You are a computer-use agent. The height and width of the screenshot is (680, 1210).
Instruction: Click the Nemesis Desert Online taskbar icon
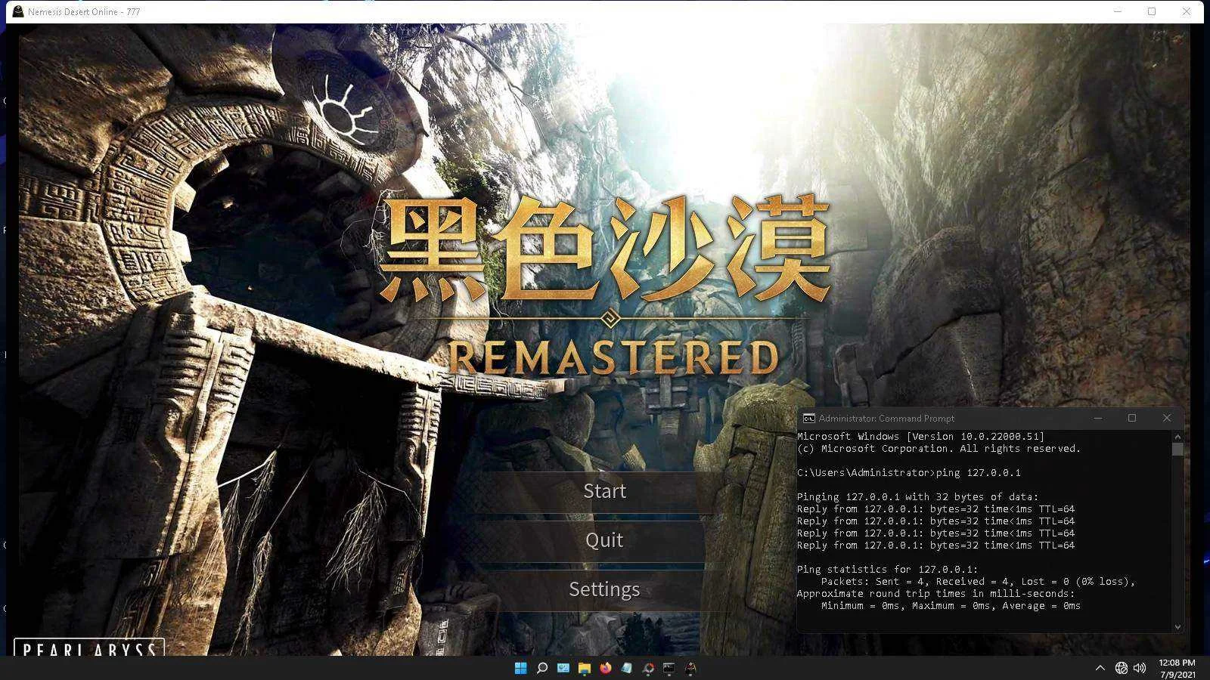click(x=690, y=668)
